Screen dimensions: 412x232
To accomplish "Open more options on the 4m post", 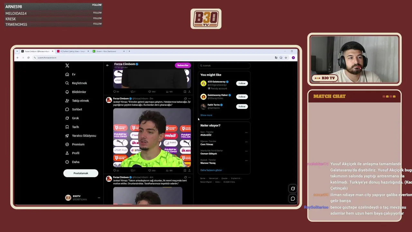I will click(189, 177).
